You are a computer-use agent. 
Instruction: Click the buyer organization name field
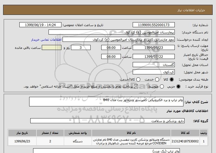pyautogui.click(x=112, y=32)
